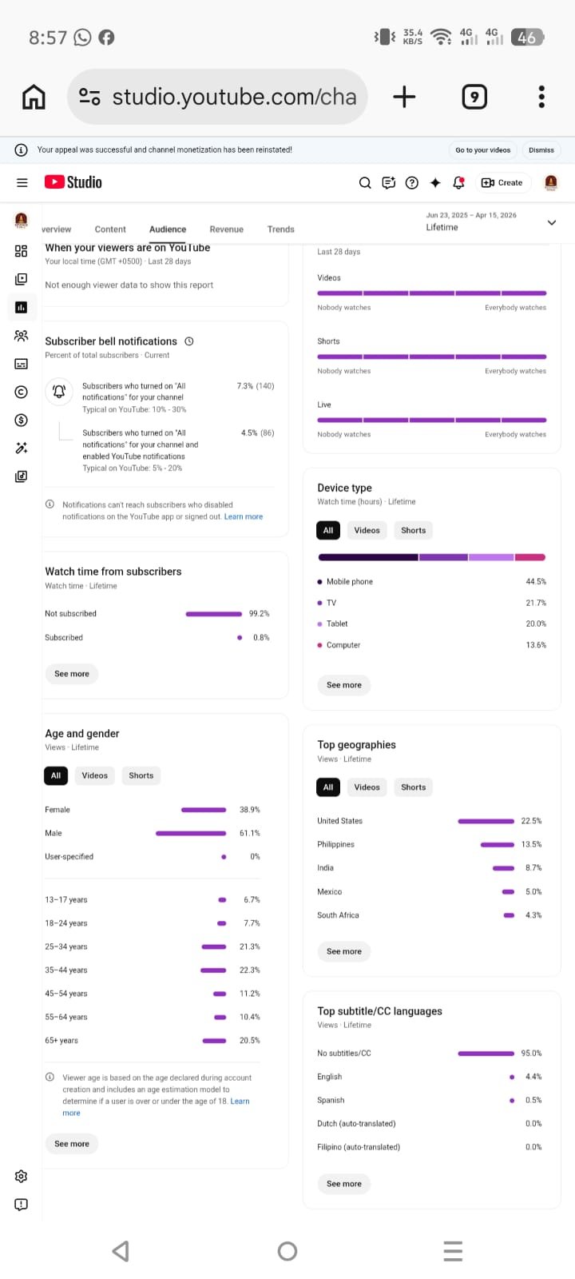Click the search magnifier icon in Studio header
This screenshot has height=1279, width=575.
(365, 183)
